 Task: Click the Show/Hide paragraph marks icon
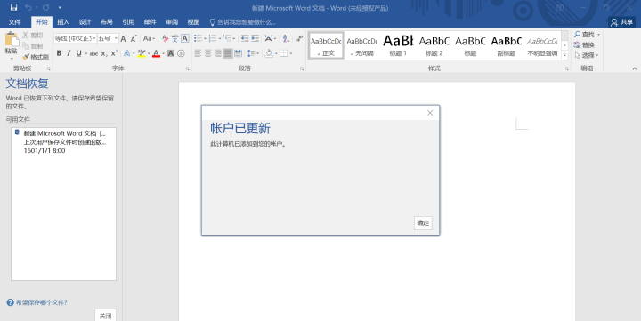click(x=300, y=38)
